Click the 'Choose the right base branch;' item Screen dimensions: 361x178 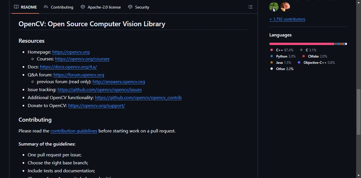point(58,163)
